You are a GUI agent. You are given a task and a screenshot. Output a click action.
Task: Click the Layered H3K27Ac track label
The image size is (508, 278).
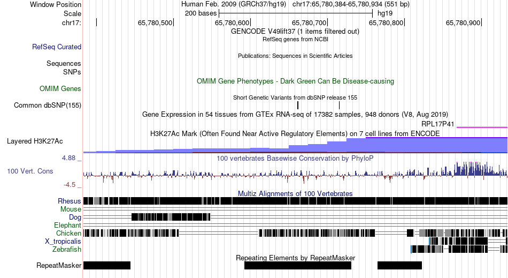point(35,141)
